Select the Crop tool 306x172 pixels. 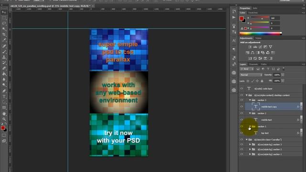pos(4,34)
